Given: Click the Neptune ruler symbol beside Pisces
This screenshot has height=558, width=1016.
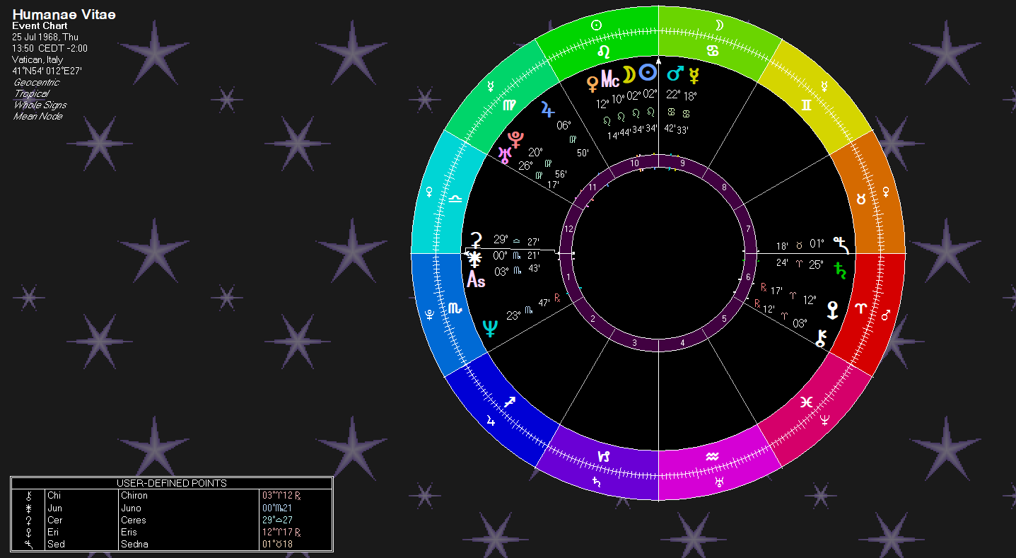Looking at the screenshot, I should [824, 420].
